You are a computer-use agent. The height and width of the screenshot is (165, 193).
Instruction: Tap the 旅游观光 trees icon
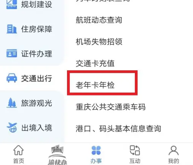[x=12, y=103]
